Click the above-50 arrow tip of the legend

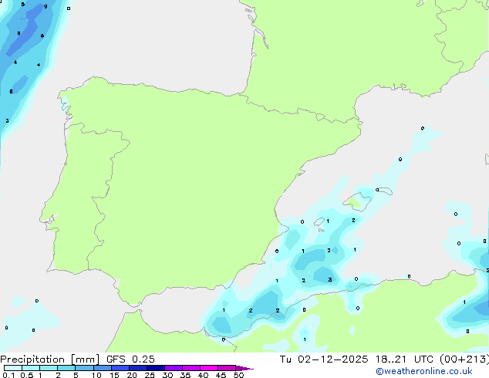click(244, 369)
